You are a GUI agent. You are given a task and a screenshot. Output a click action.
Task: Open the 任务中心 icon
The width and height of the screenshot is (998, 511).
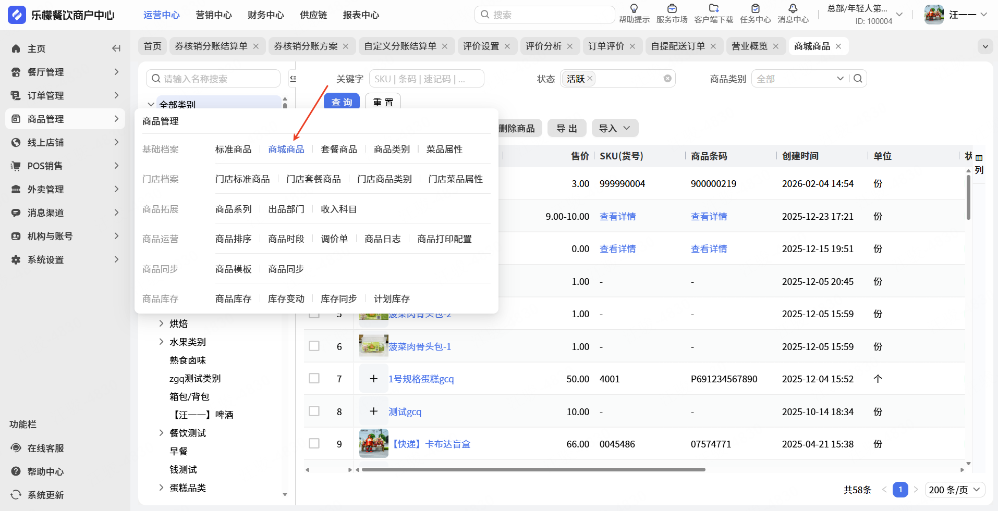[755, 9]
